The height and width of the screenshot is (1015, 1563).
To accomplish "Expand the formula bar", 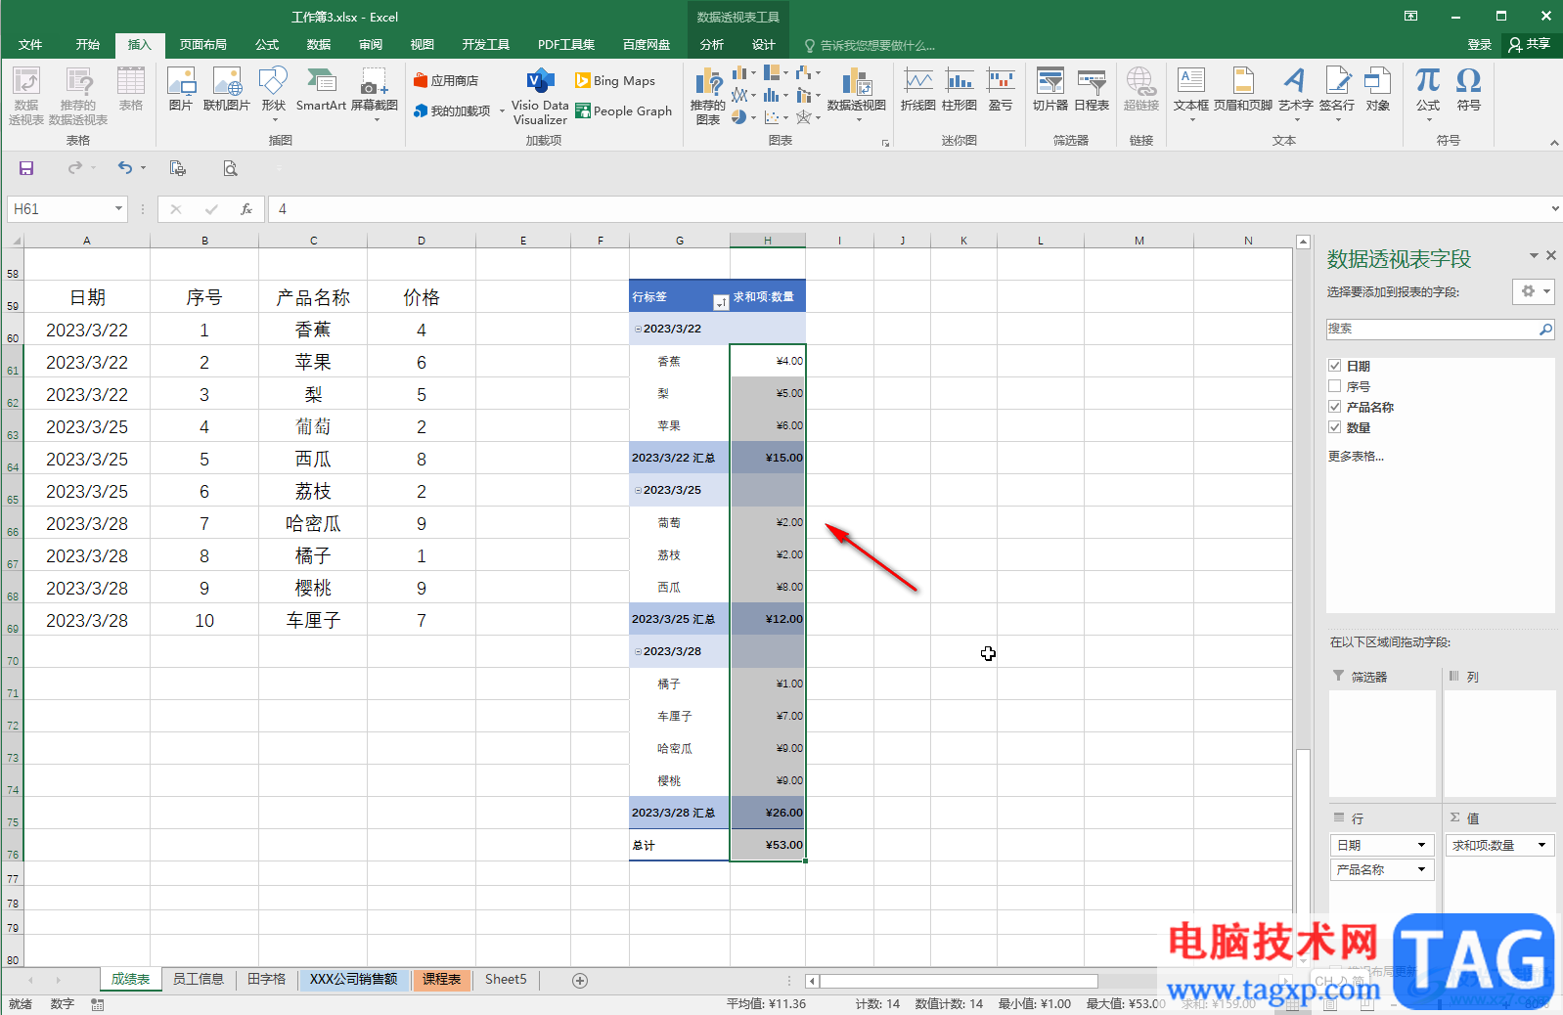I will [1554, 208].
